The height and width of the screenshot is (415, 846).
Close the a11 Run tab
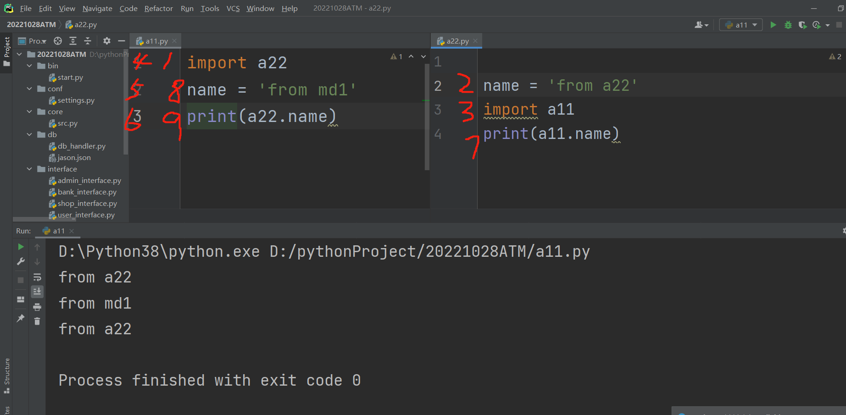(72, 231)
